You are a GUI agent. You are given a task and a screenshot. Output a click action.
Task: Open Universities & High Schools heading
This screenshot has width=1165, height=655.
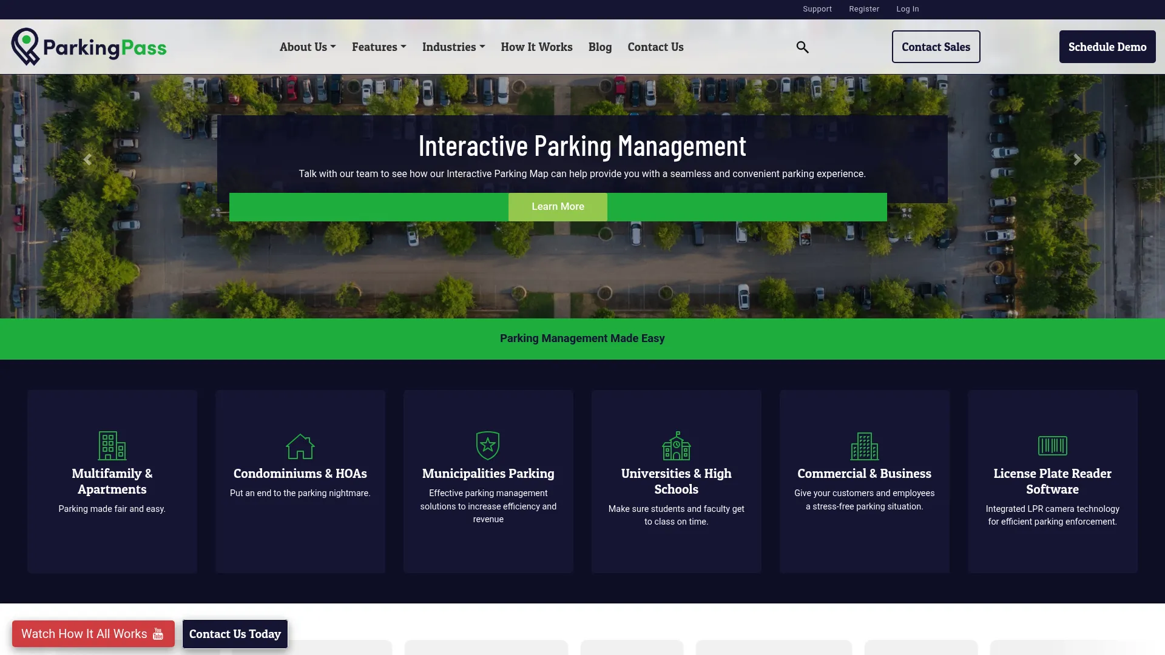pos(677,482)
